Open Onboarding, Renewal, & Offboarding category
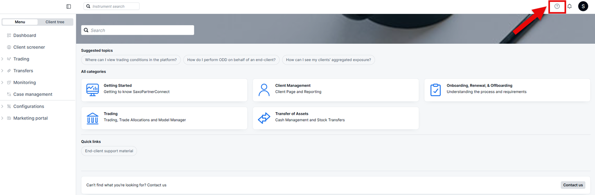Screen dimensions: 595x195 coord(507,90)
